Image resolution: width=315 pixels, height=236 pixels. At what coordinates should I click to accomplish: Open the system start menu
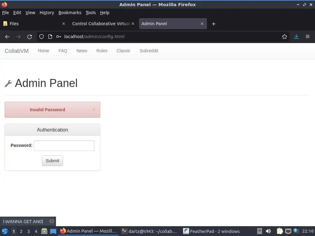(x=5, y=231)
